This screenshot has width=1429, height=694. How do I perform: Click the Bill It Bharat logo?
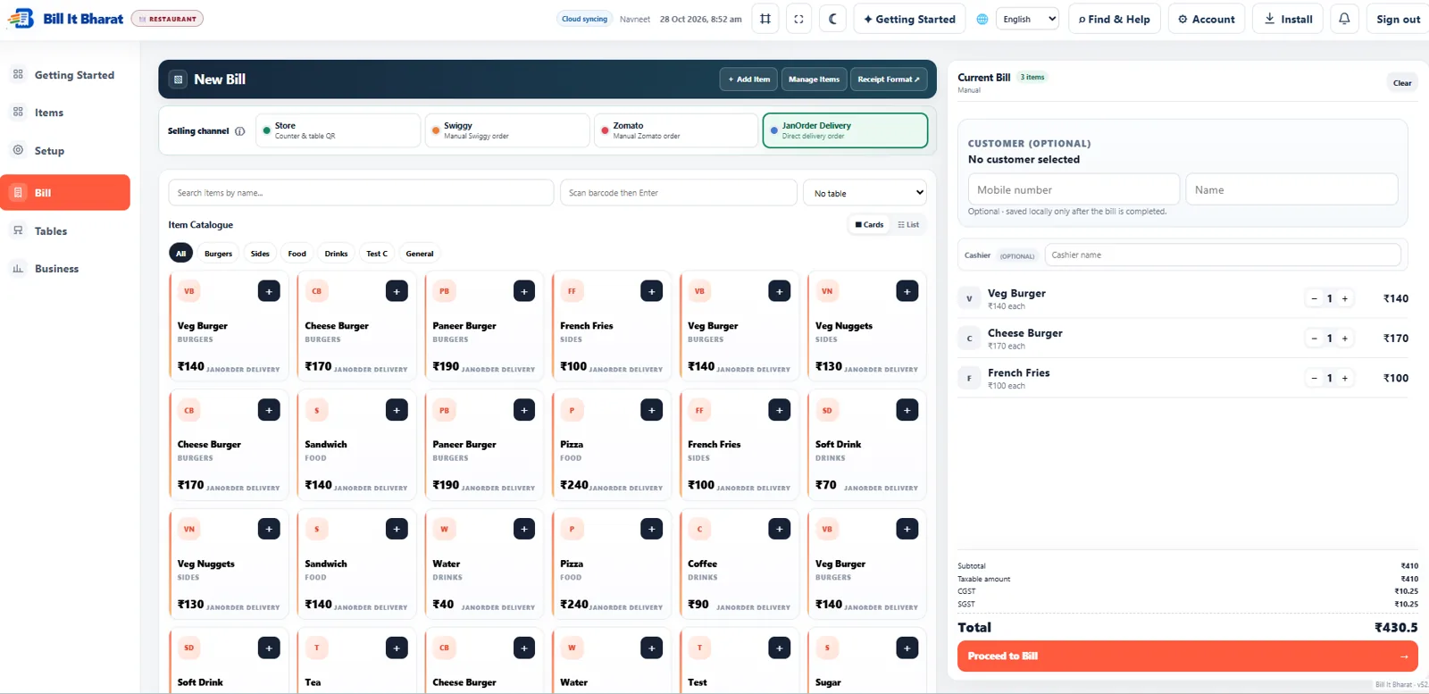(x=66, y=19)
